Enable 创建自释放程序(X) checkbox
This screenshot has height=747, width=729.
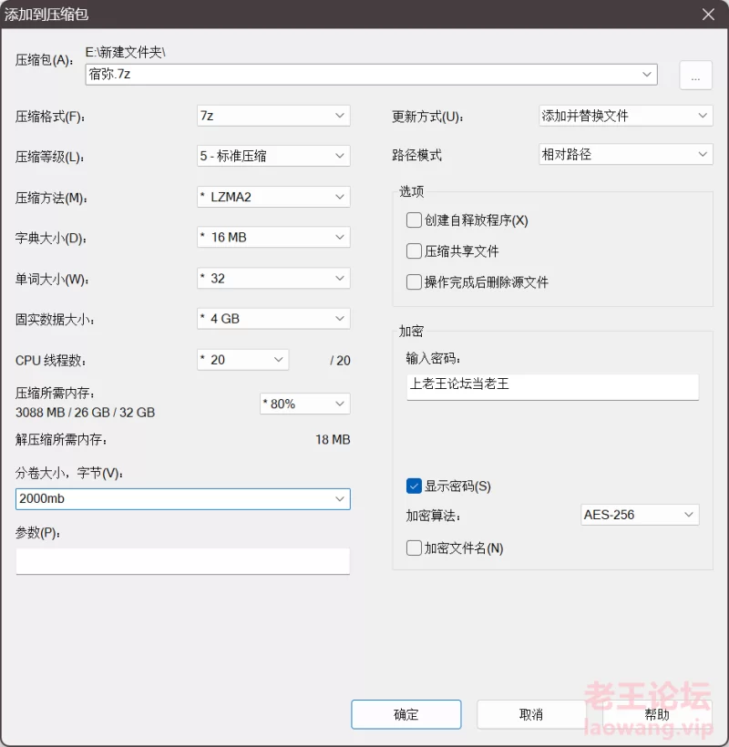pyautogui.click(x=414, y=220)
